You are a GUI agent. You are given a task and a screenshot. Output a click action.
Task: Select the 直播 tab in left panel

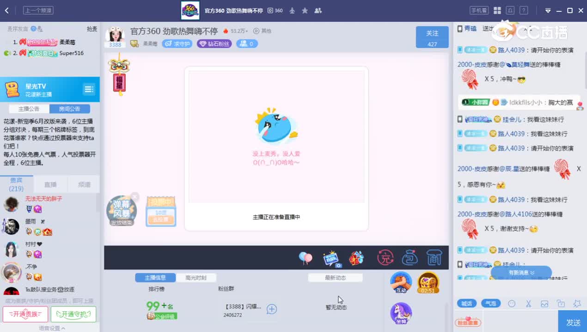point(50,184)
